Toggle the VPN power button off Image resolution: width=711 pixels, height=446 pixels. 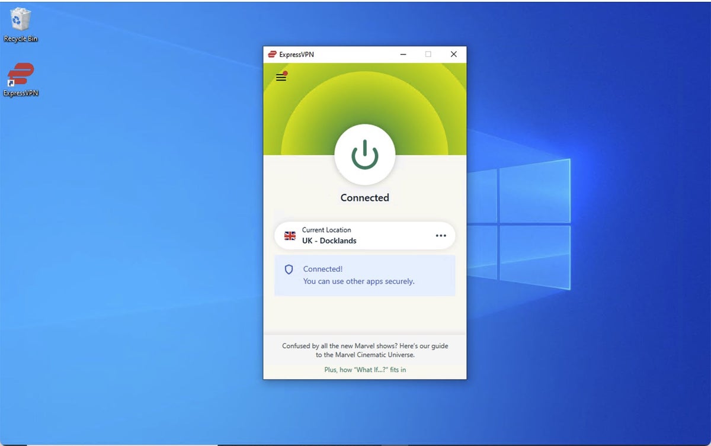point(365,155)
